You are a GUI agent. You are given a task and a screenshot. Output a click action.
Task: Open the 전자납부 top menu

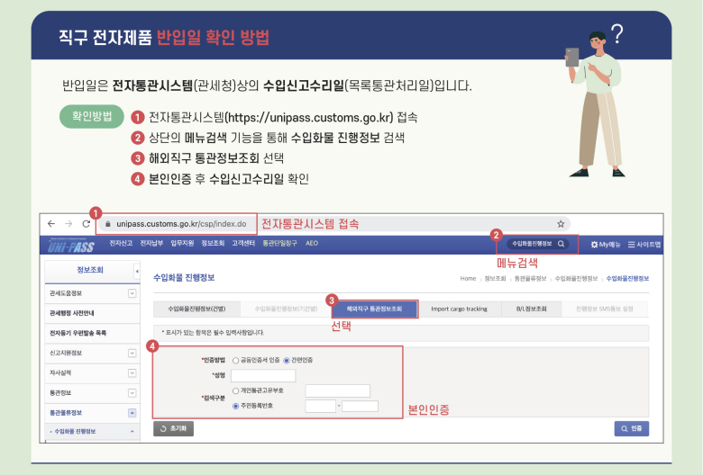[x=151, y=243]
